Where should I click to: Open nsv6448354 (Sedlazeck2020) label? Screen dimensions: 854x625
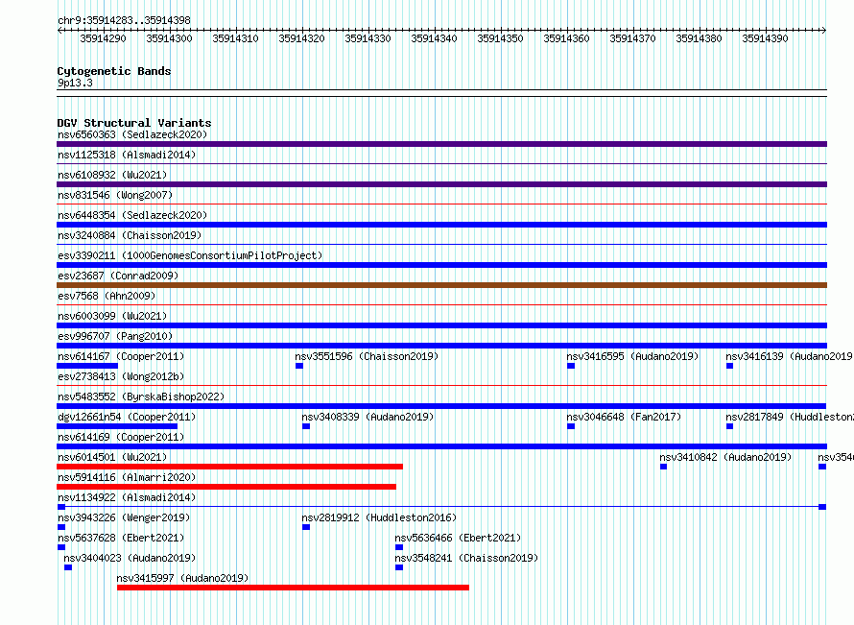pyautogui.click(x=132, y=215)
